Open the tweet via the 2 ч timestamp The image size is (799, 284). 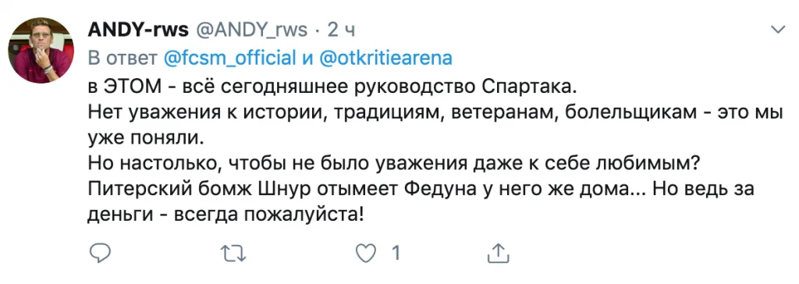click(x=341, y=30)
